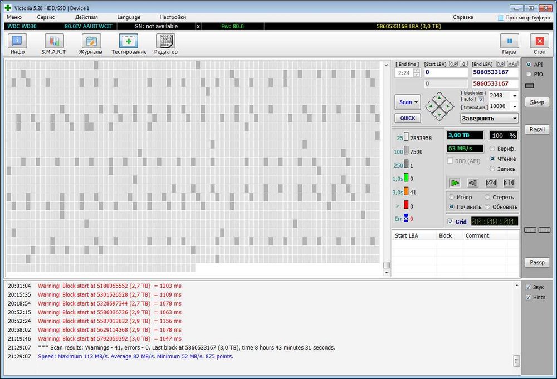The width and height of the screenshot is (557, 379).
Task: Click the white 25 ms block swatch
Action: tap(405, 136)
